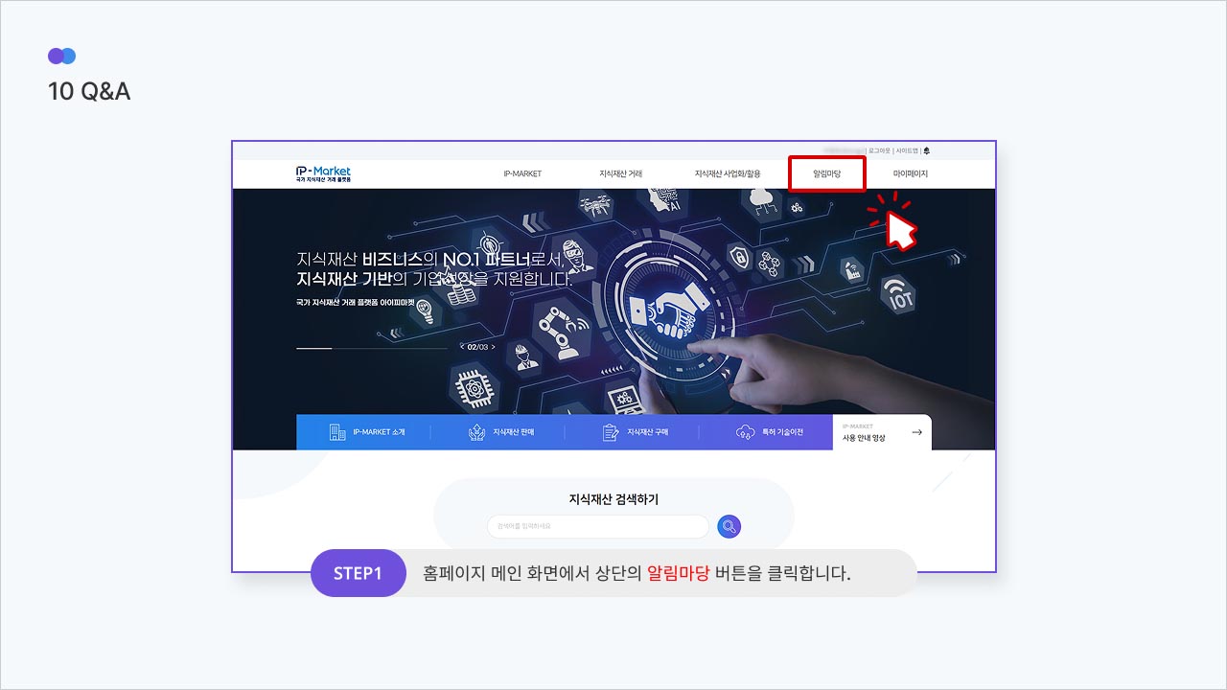This screenshot has width=1227, height=690.
Task: Open the 지식재산 거래 menu
Action: click(x=620, y=174)
